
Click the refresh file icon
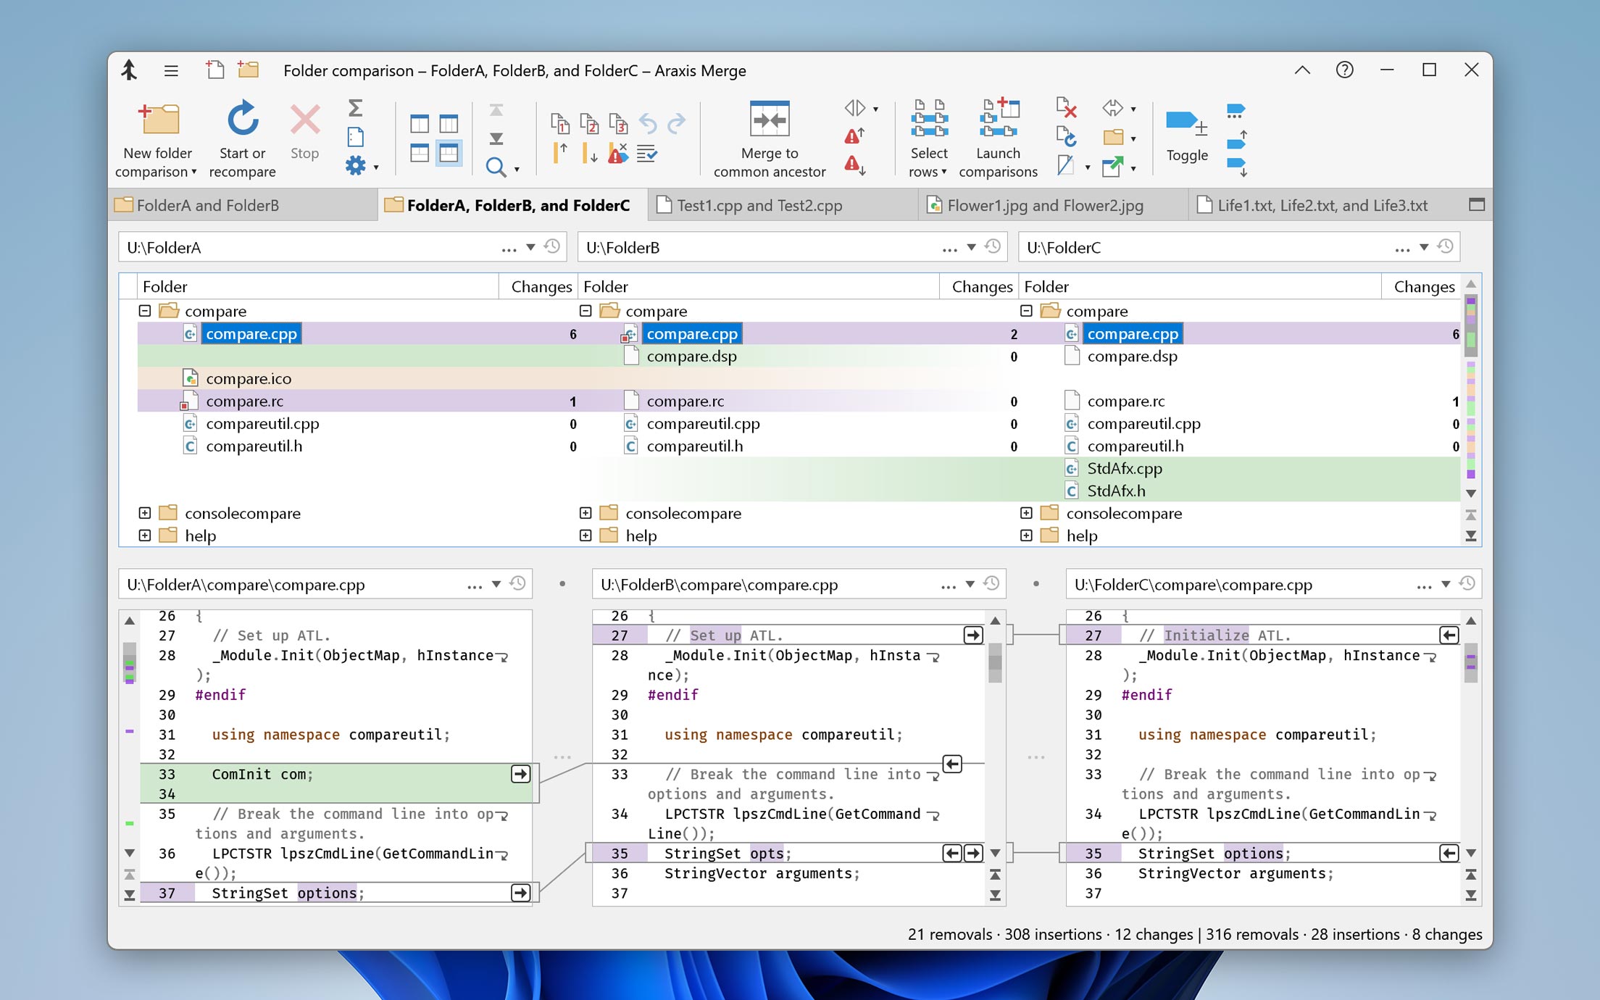point(1066,136)
